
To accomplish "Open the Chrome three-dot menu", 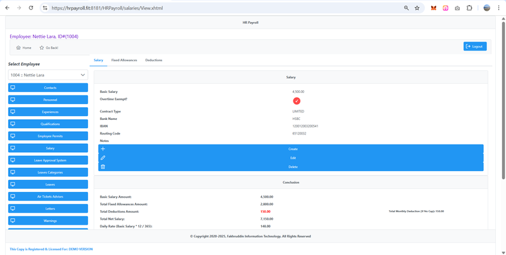I will pos(498,8).
